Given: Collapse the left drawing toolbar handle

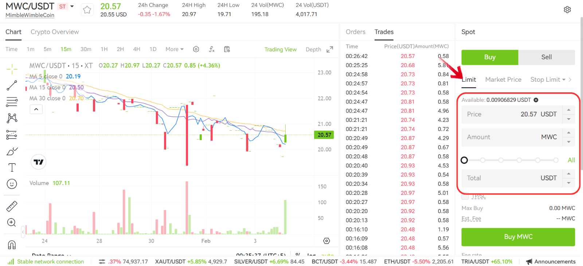Looking at the screenshot, I should [x=23, y=232].
